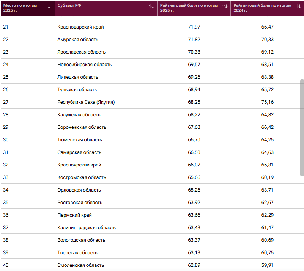The width and height of the screenshot is (304, 271).
Task: Select Тюменская область cell
Action: (79, 140)
